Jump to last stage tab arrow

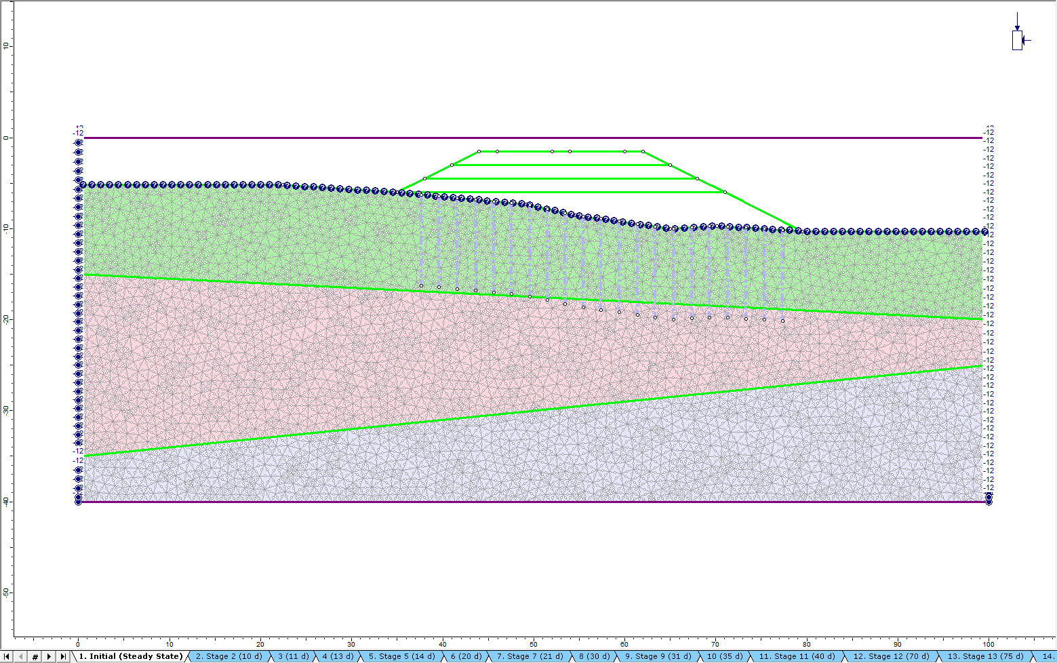coord(63,656)
